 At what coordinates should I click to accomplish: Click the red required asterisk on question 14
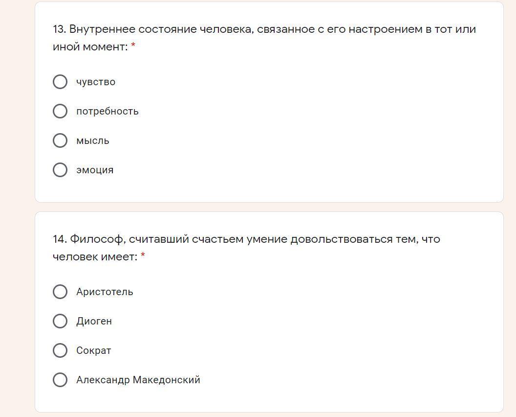[143, 256]
